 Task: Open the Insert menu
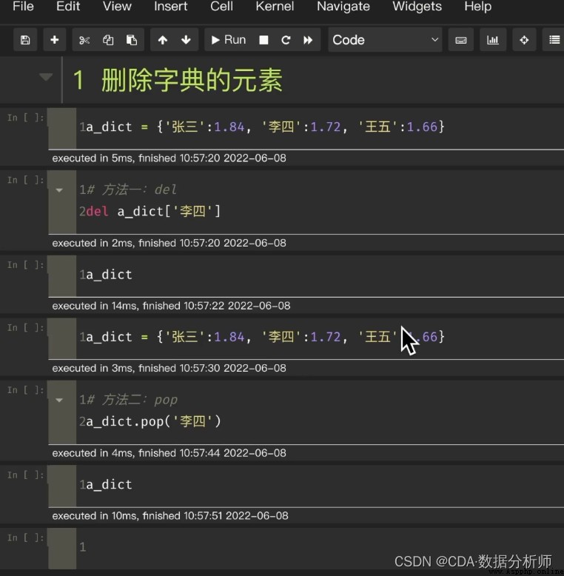171,6
